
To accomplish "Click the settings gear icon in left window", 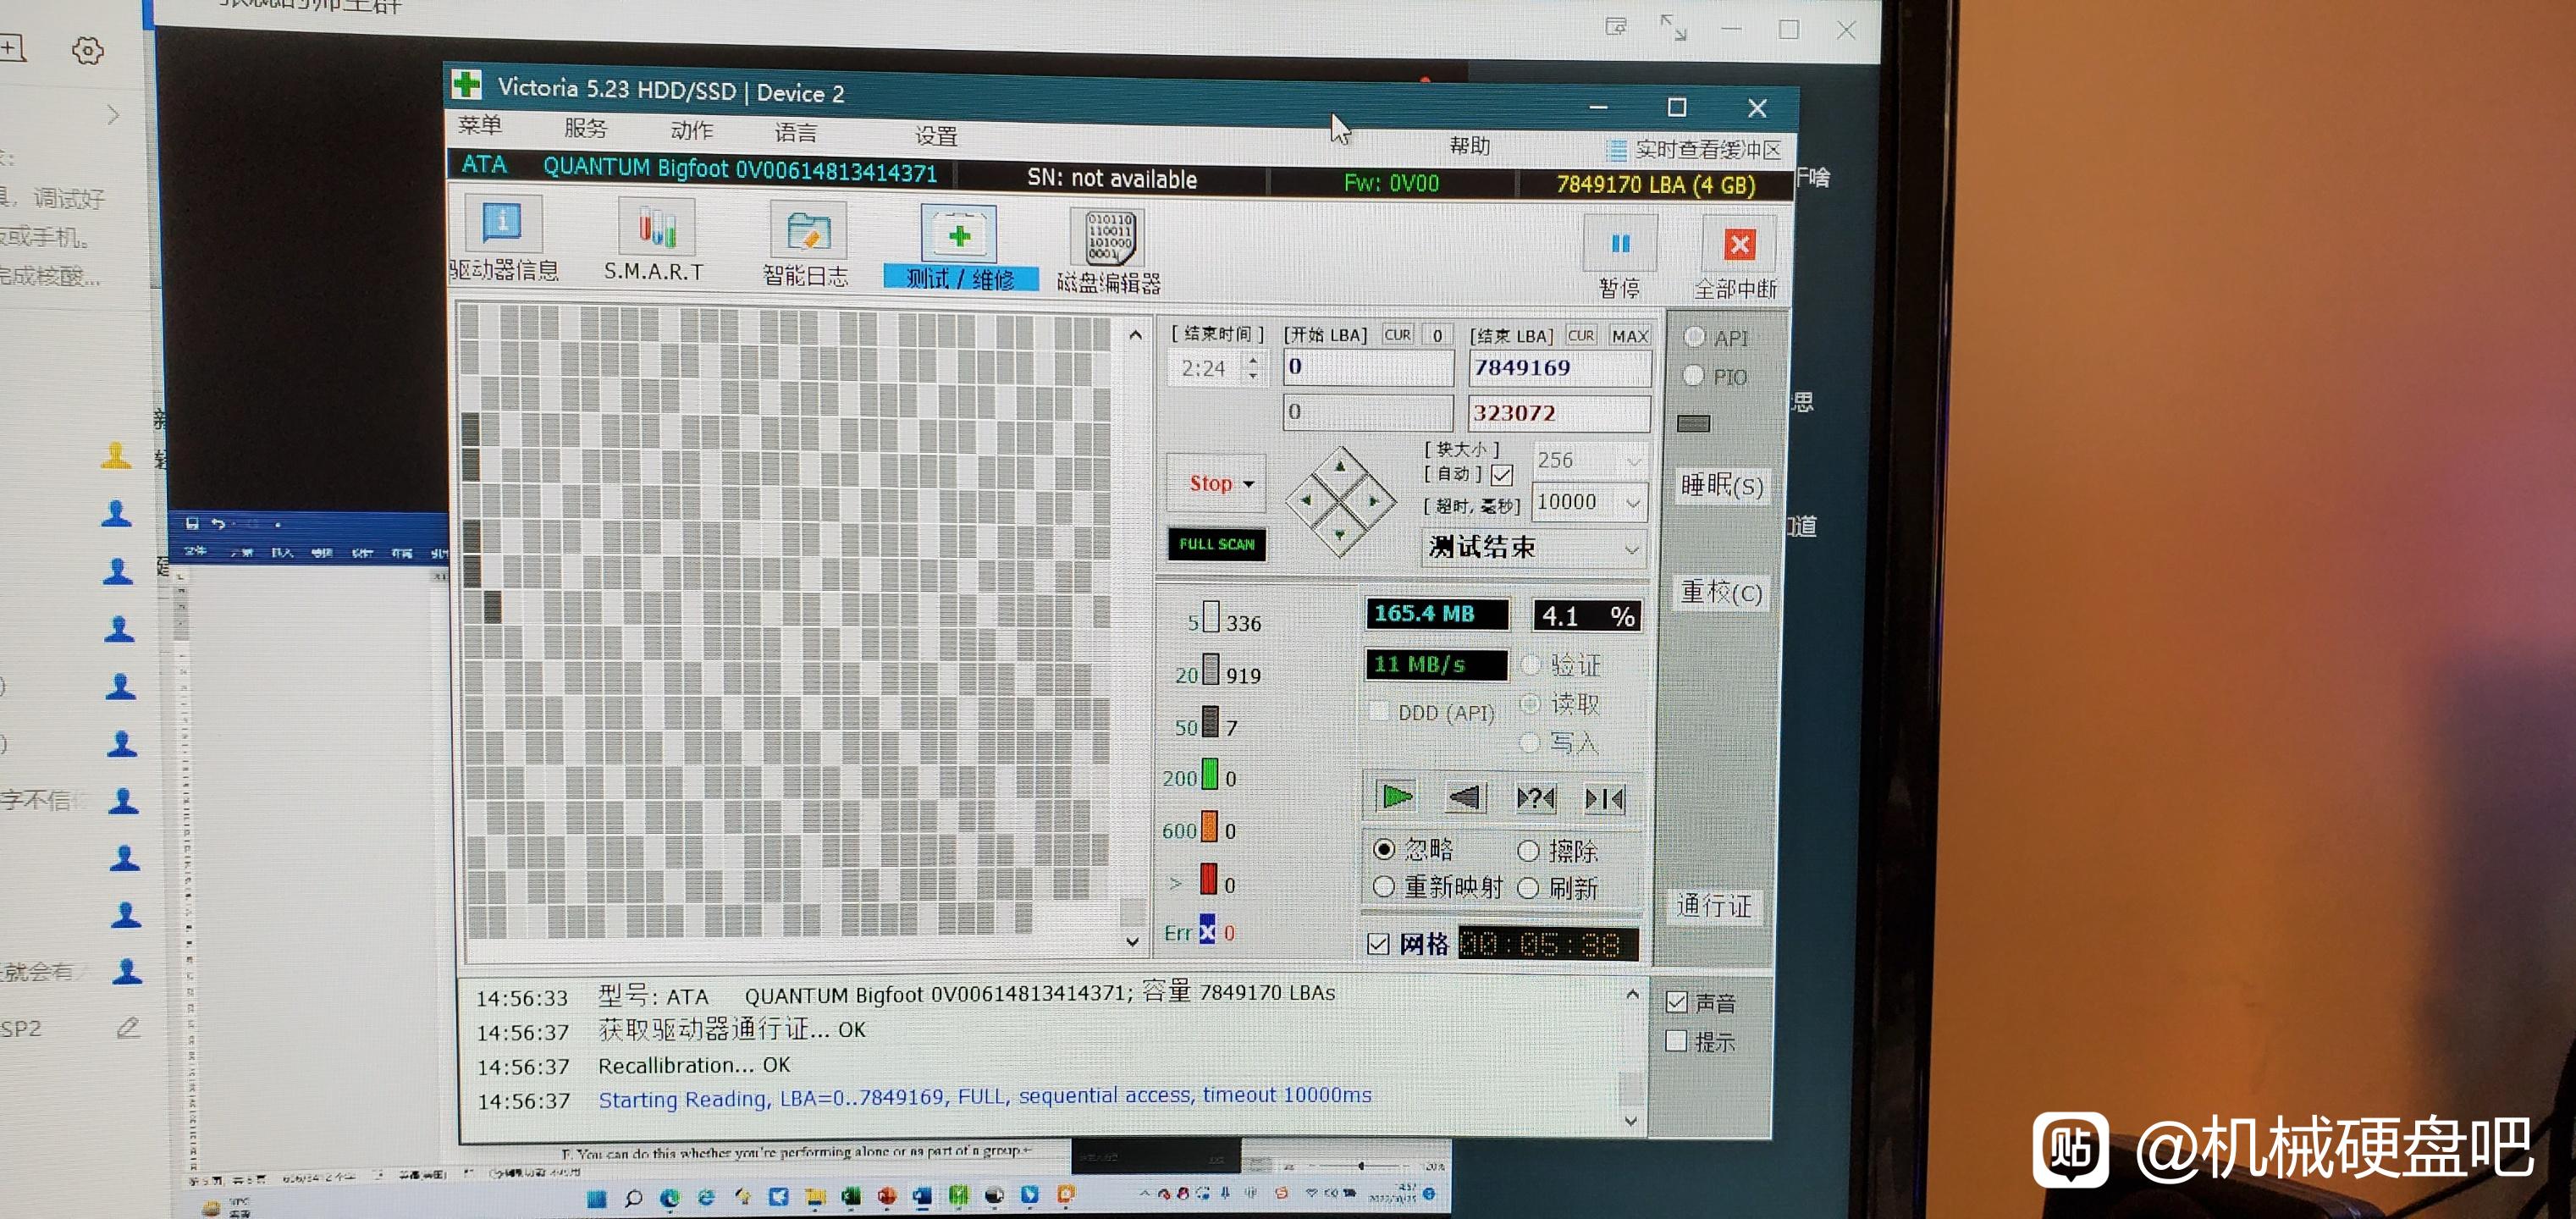I will pyautogui.click(x=87, y=50).
